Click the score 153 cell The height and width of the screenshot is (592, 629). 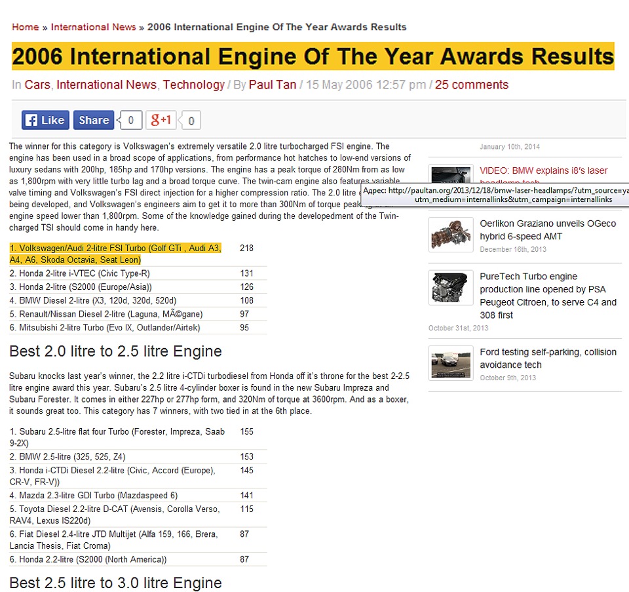pyautogui.click(x=247, y=457)
